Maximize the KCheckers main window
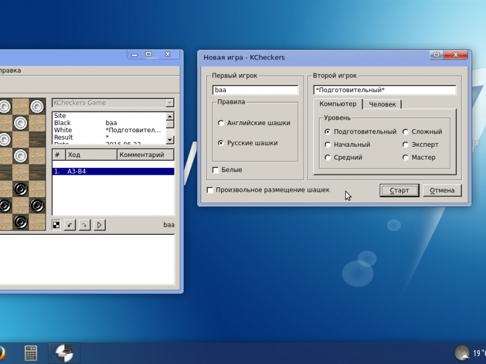This screenshot has height=364, width=486. tap(148, 55)
